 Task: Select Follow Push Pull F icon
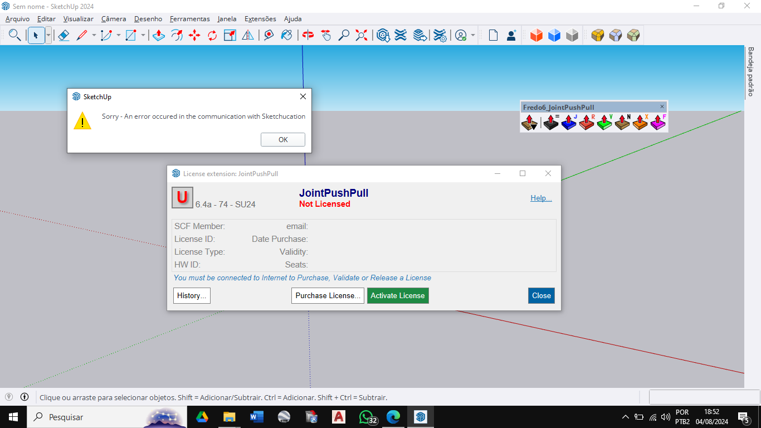[x=658, y=122]
